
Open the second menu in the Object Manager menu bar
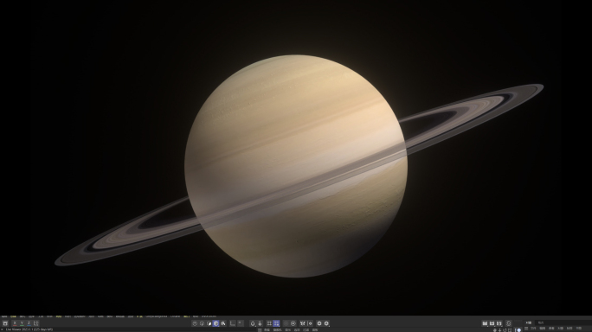(543, 329)
